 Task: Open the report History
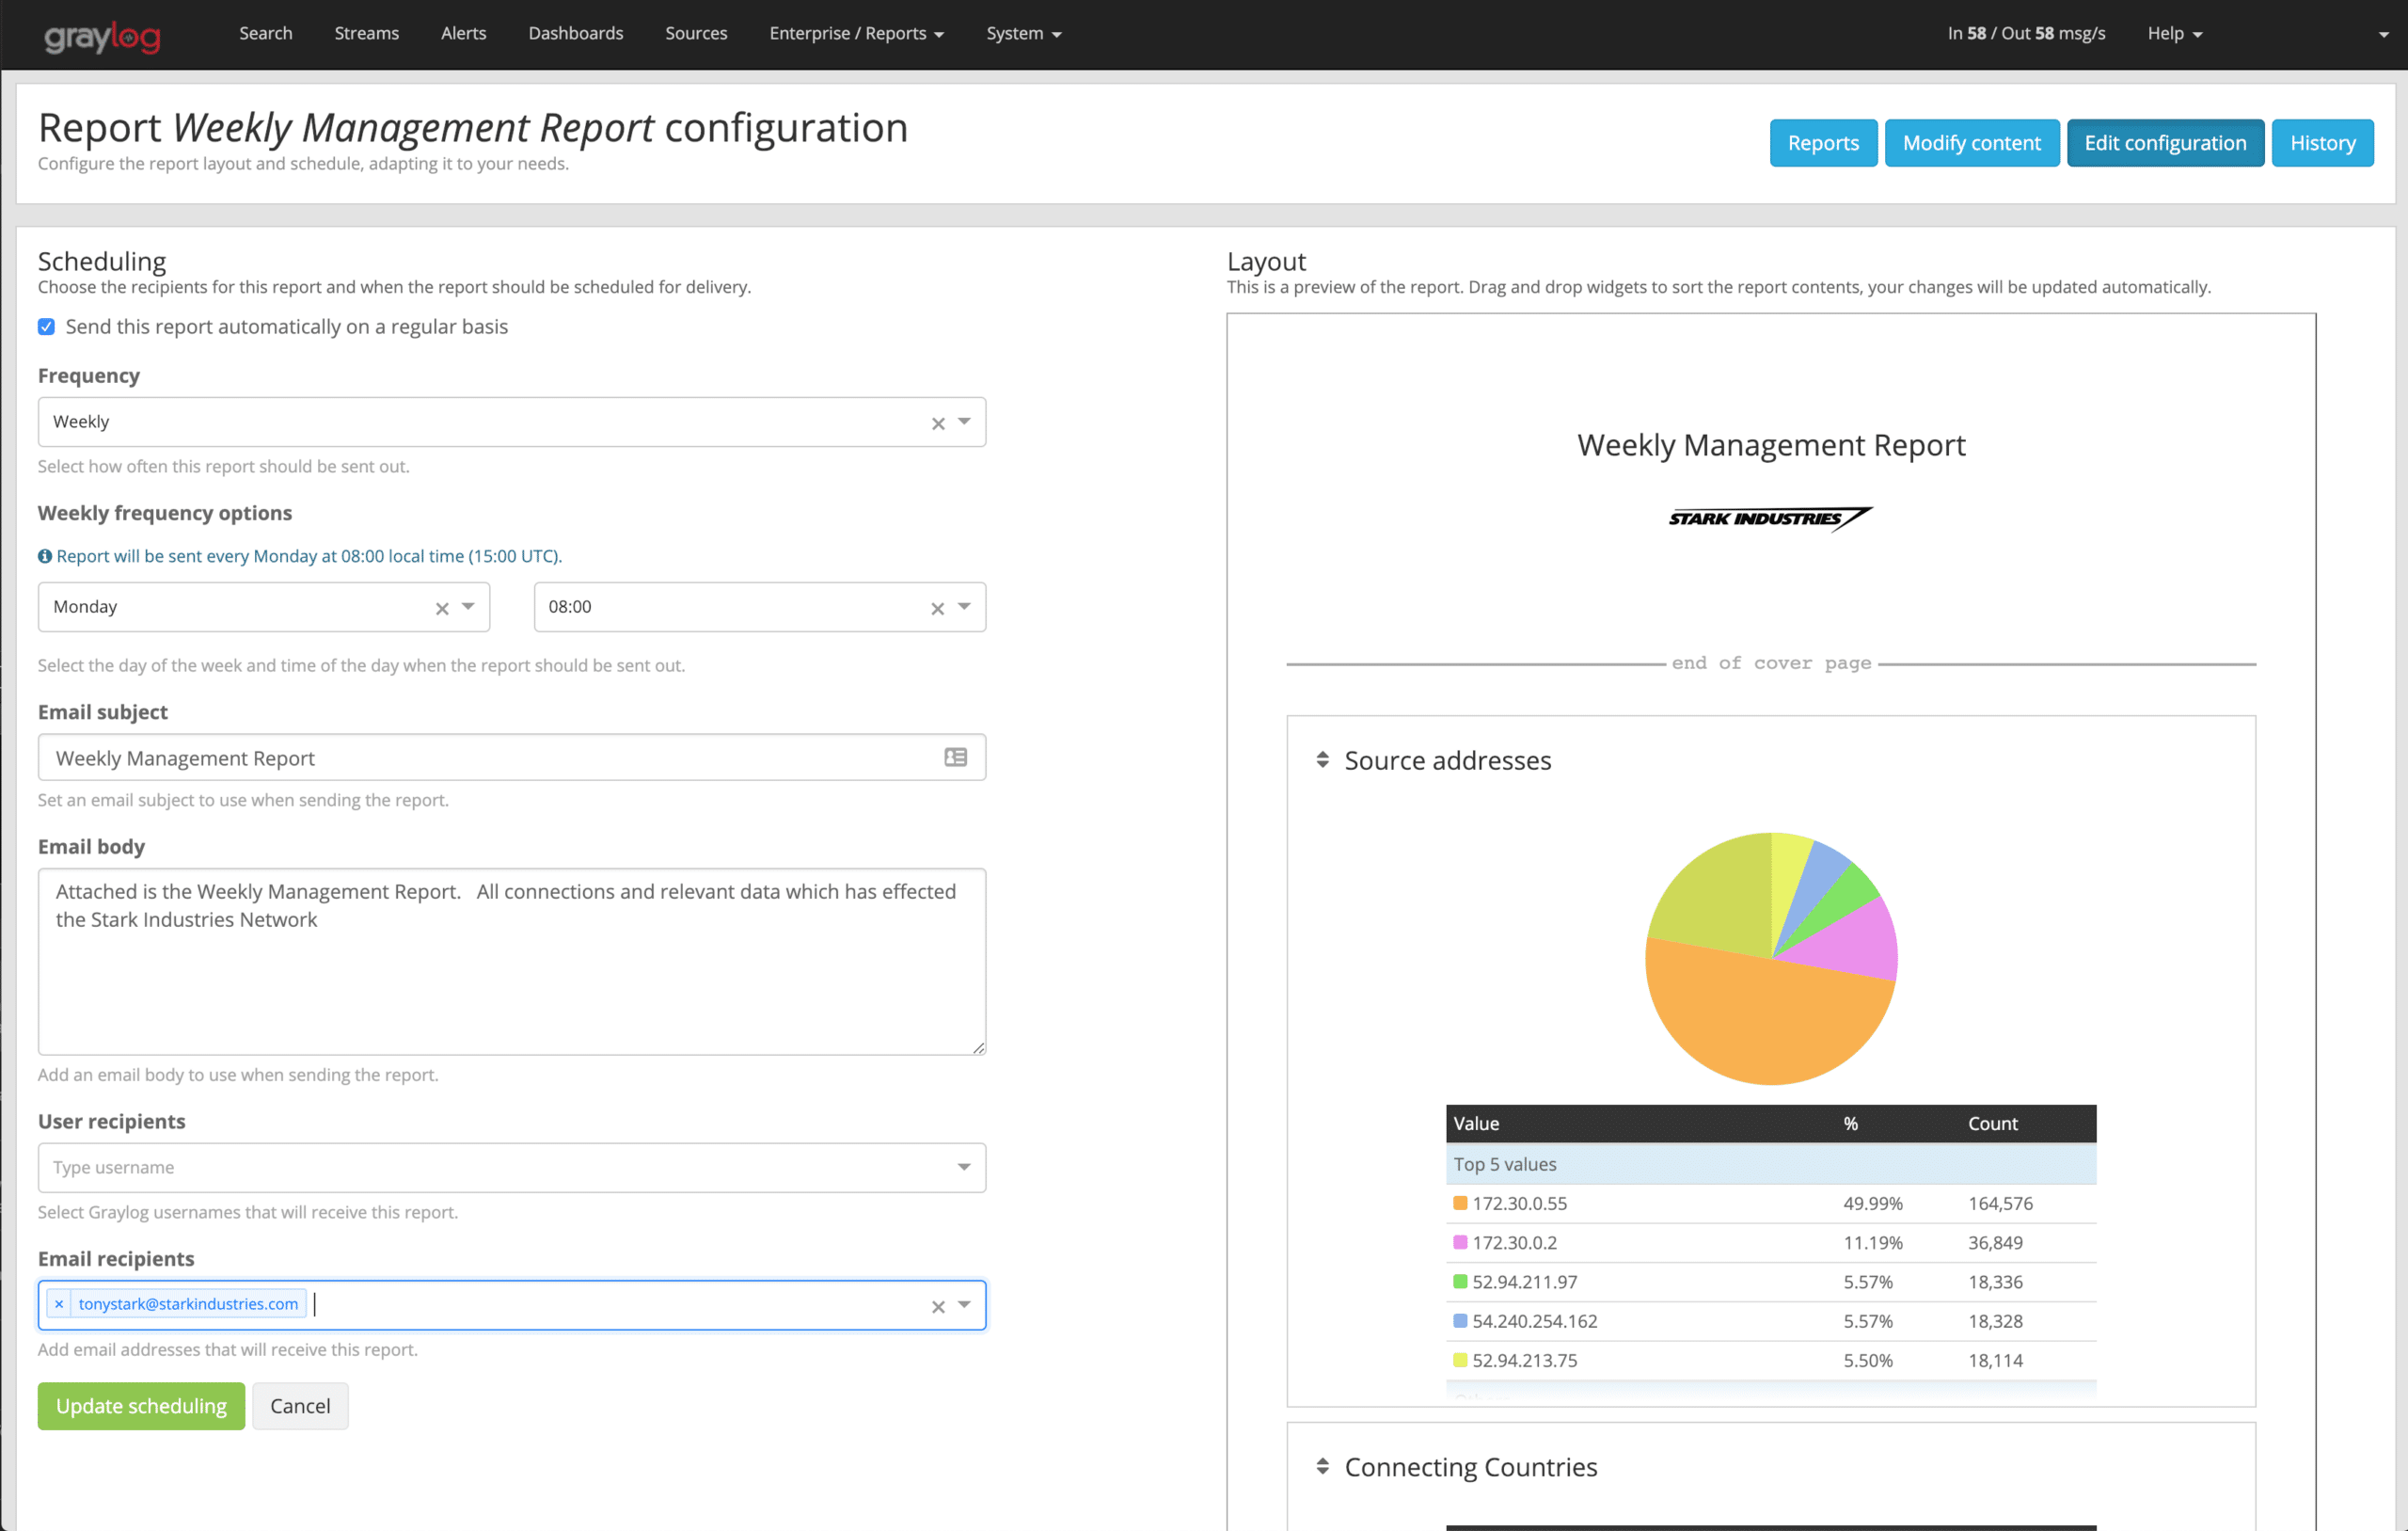tap(2321, 143)
